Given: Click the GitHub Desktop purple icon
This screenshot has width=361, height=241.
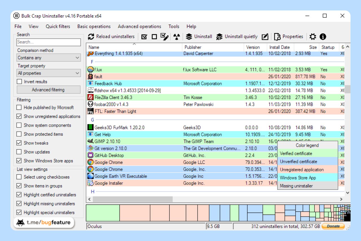Looking at the screenshot, I should click(90, 155).
